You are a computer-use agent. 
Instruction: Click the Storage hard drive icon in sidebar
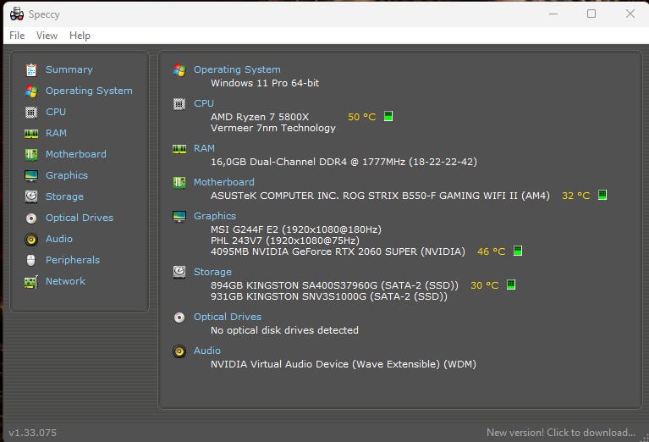(x=31, y=196)
